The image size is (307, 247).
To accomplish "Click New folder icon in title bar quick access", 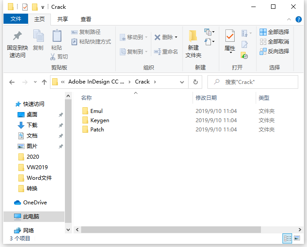I will pyautogui.click(x=35, y=7).
